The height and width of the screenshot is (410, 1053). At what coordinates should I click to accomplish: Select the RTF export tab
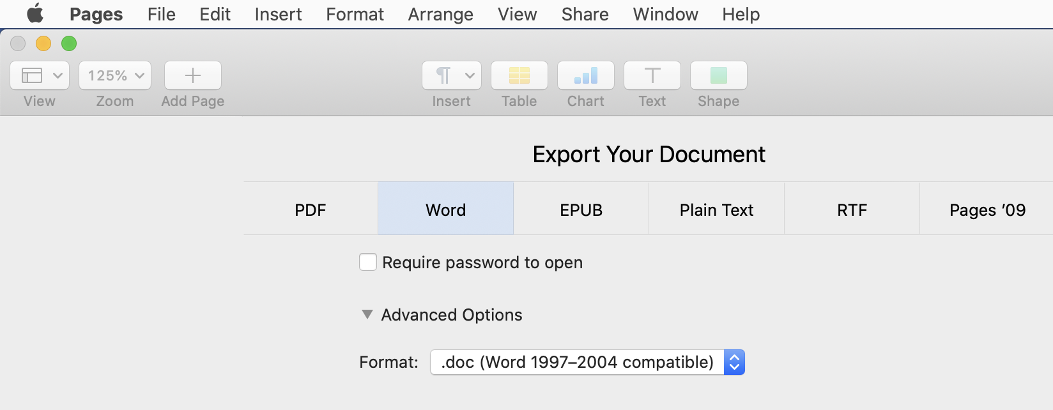click(852, 209)
